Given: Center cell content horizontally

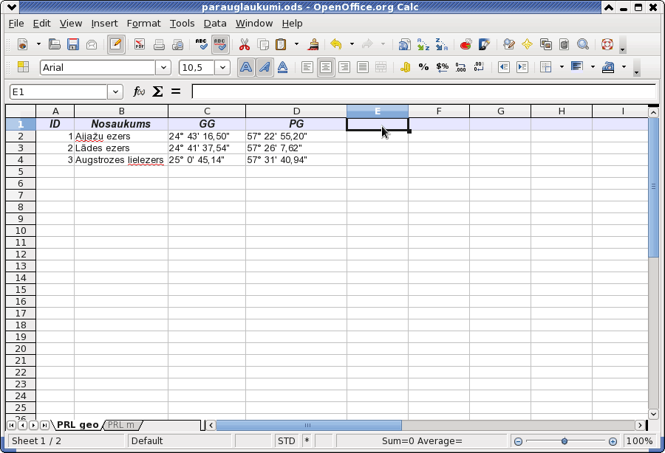Looking at the screenshot, I should pyautogui.click(x=326, y=67).
